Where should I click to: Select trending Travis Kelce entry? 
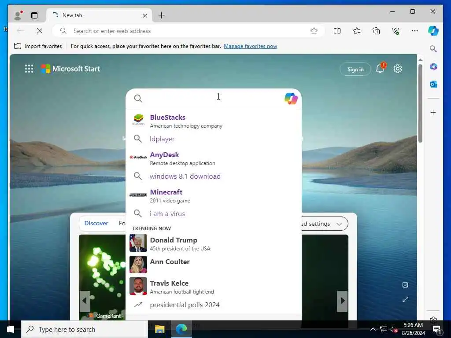pyautogui.click(x=214, y=287)
